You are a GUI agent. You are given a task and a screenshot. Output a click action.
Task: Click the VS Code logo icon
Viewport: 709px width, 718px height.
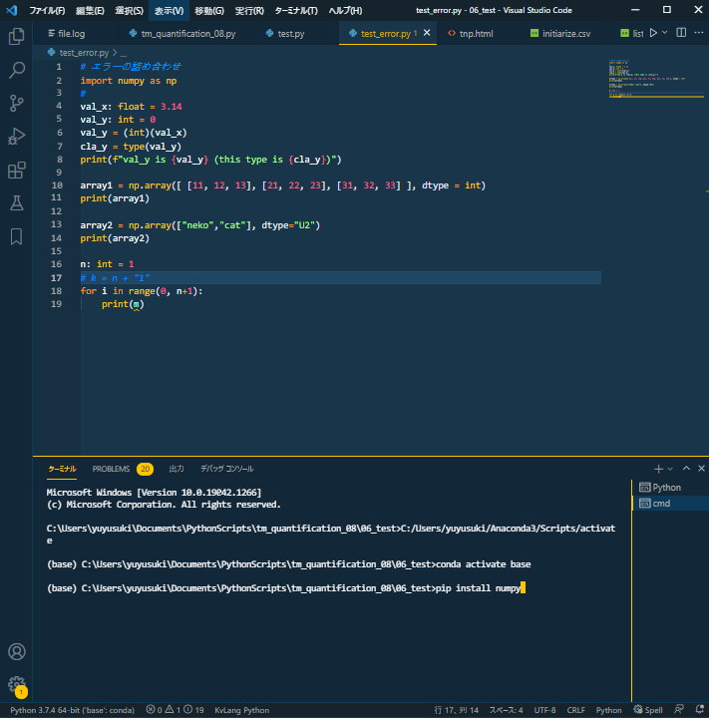[x=12, y=10]
